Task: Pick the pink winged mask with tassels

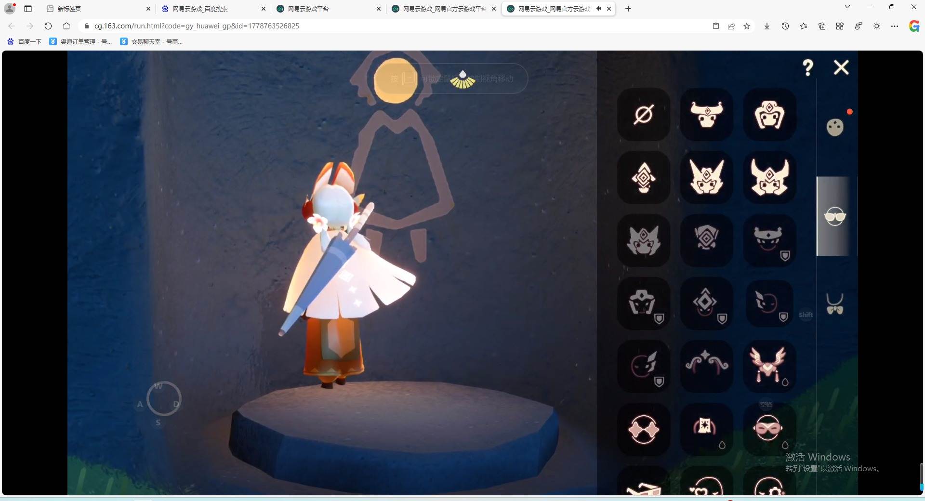Action: (x=769, y=367)
